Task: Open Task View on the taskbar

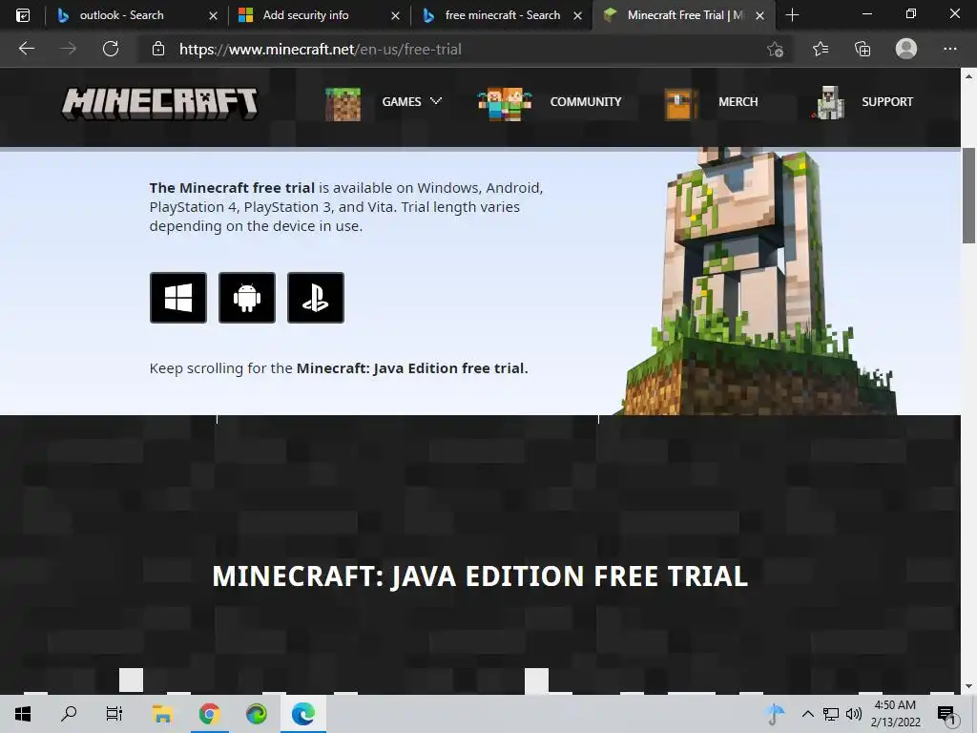Action: pyautogui.click(x=114, y=714)
